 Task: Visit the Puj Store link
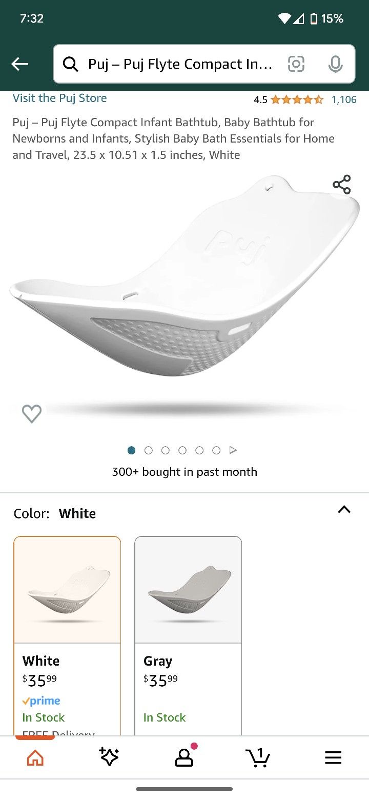[60, 98]
